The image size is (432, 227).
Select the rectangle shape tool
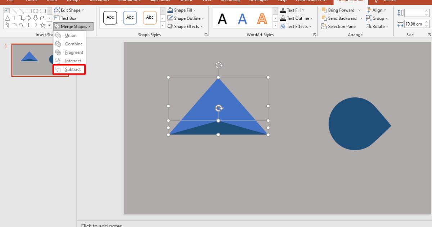28,11
